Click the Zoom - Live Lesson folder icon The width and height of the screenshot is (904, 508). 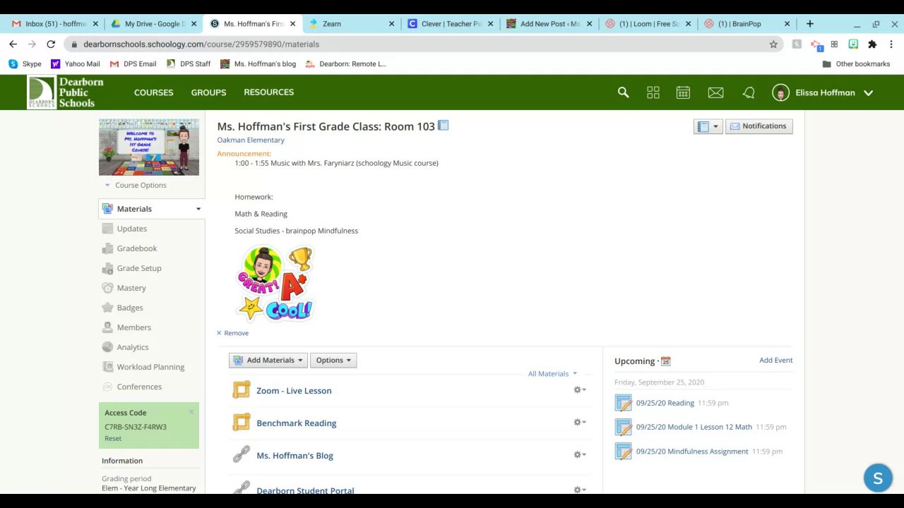click(x=242, y=390)
